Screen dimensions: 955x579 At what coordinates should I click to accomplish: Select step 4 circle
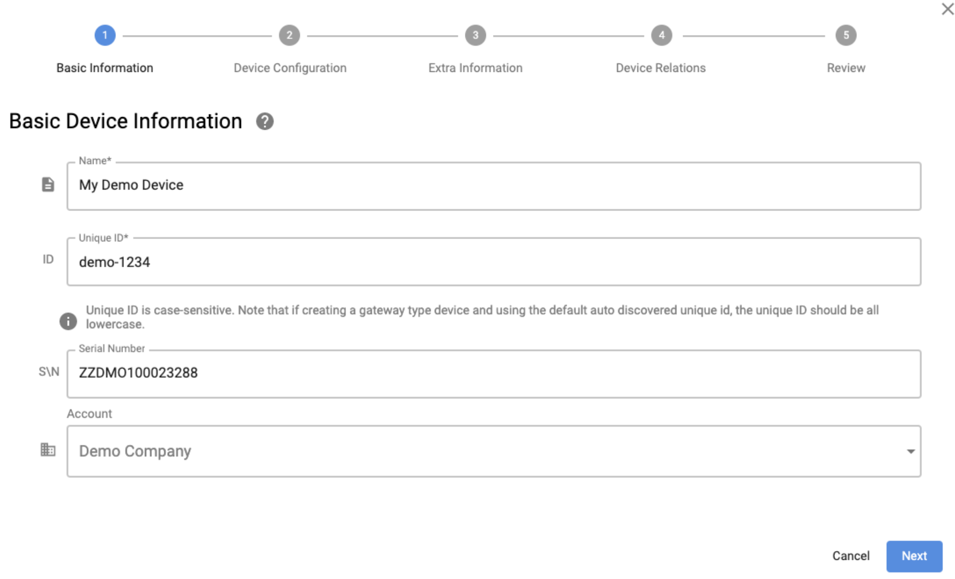[x=662, y=35]
